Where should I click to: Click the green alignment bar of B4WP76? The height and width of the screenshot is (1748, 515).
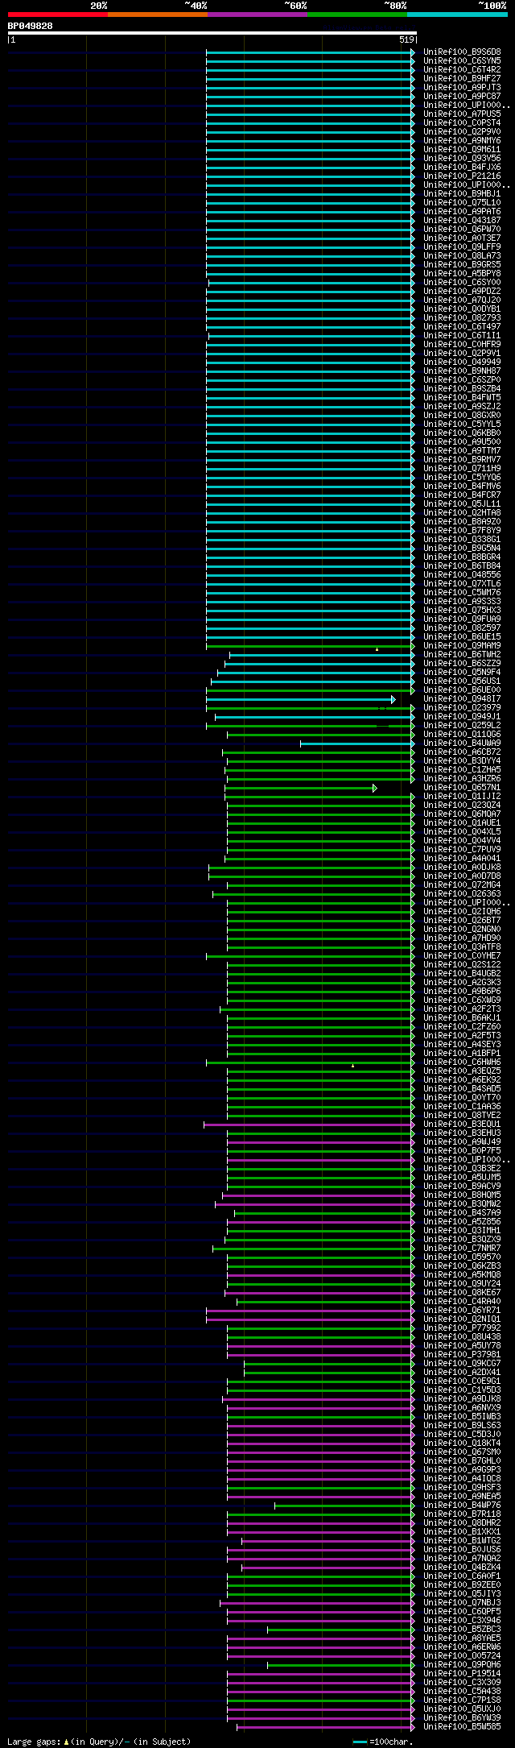344,1506
